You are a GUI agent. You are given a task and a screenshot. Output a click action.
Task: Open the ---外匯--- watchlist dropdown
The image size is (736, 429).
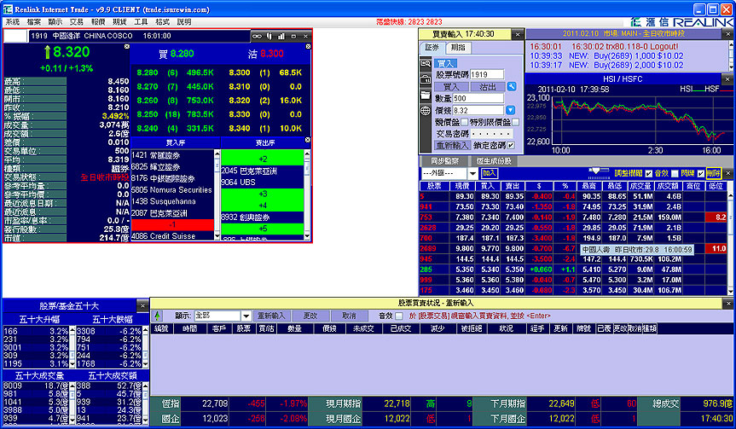(472, 174)
